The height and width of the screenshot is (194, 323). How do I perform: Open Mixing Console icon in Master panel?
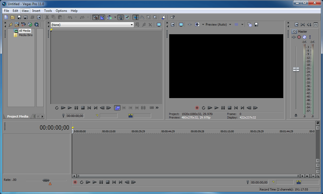(x=316, y=25)
